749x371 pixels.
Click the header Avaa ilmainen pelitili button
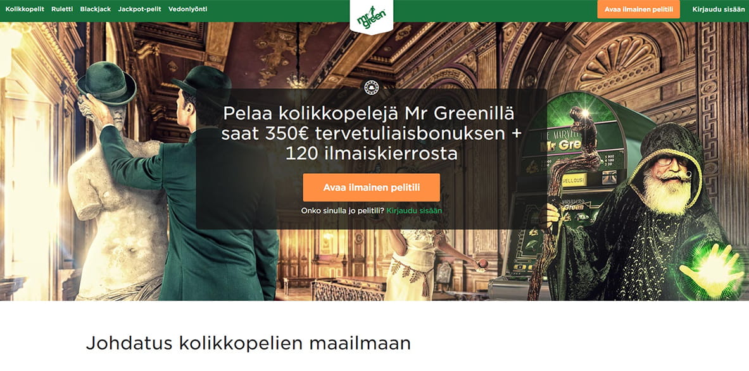click(638, 9)
